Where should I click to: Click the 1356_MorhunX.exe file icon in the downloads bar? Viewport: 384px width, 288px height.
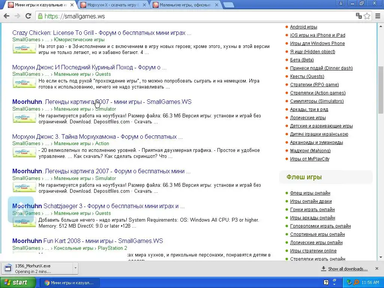(8, 268)
